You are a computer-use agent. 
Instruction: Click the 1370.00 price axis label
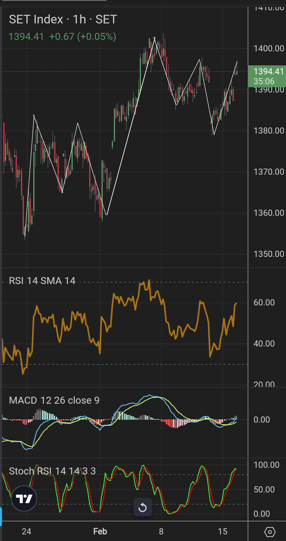[269, 172]
